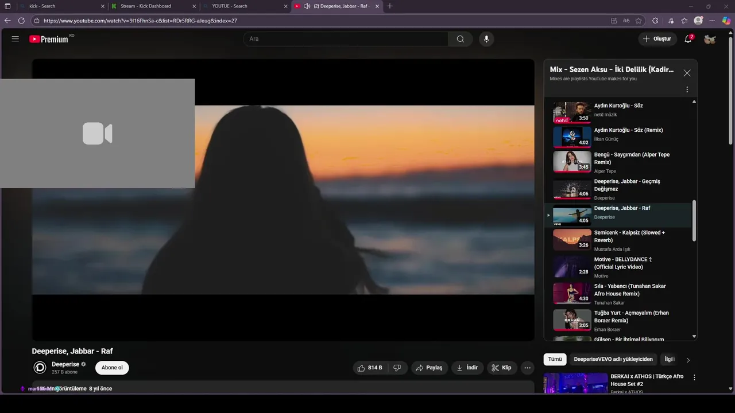Share the video via Paylaş
The image size is (735, 413).
tap(429, 368)
